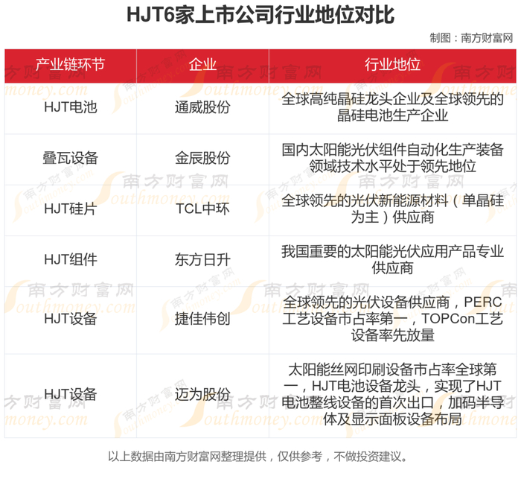Image resolution: width=521 pixels, height=482 pixels.
Task: Click the '全球领先的光伏新能源材料' description cell
Action: 392,209
